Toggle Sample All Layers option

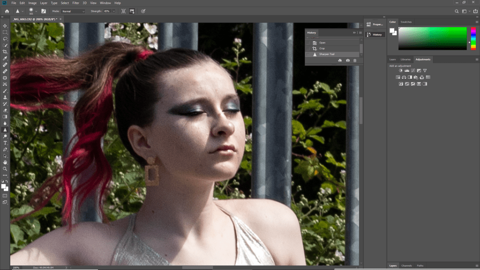click(x=123, y=11)
